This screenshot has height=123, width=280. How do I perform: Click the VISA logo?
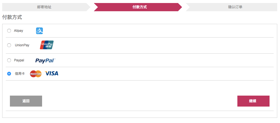coord(51,73)
